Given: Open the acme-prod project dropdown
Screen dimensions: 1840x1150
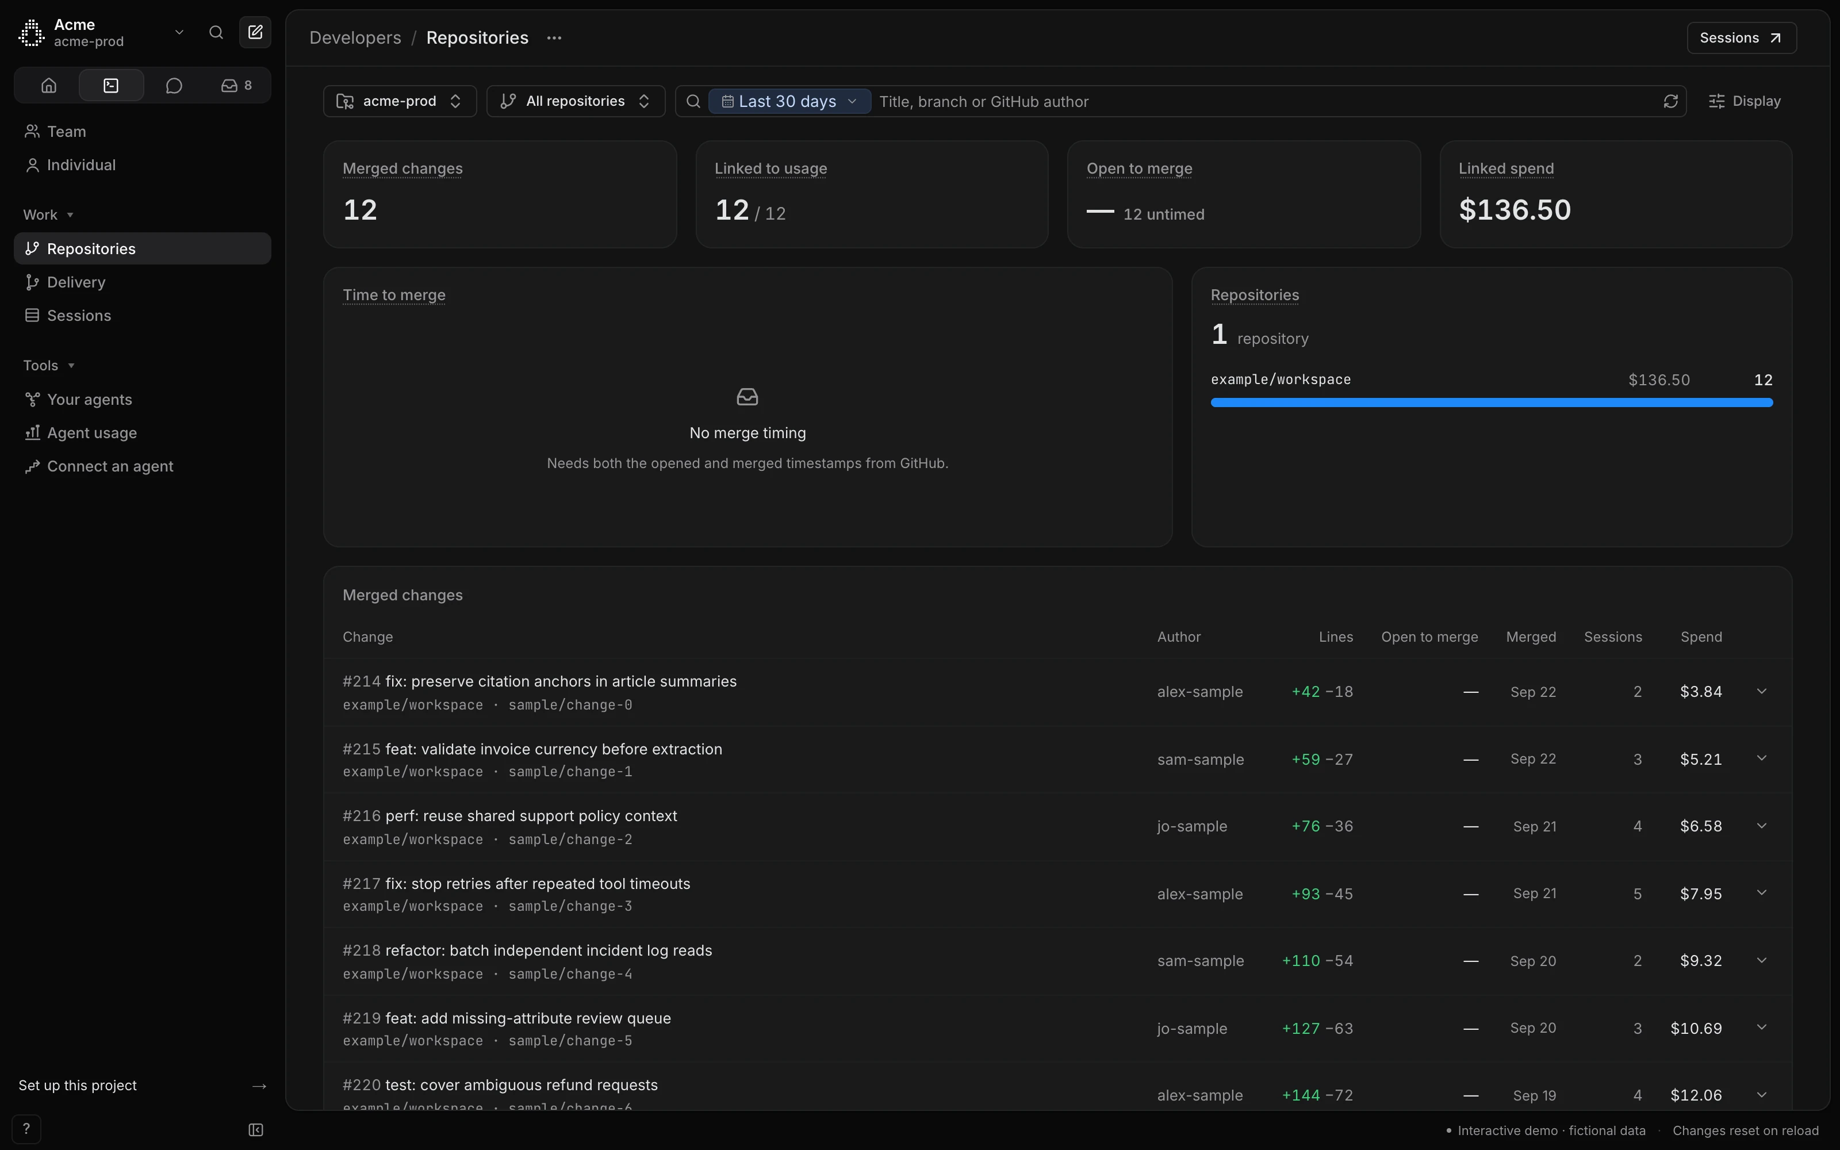Looking at the screenshot, I should tap(400, 101).
